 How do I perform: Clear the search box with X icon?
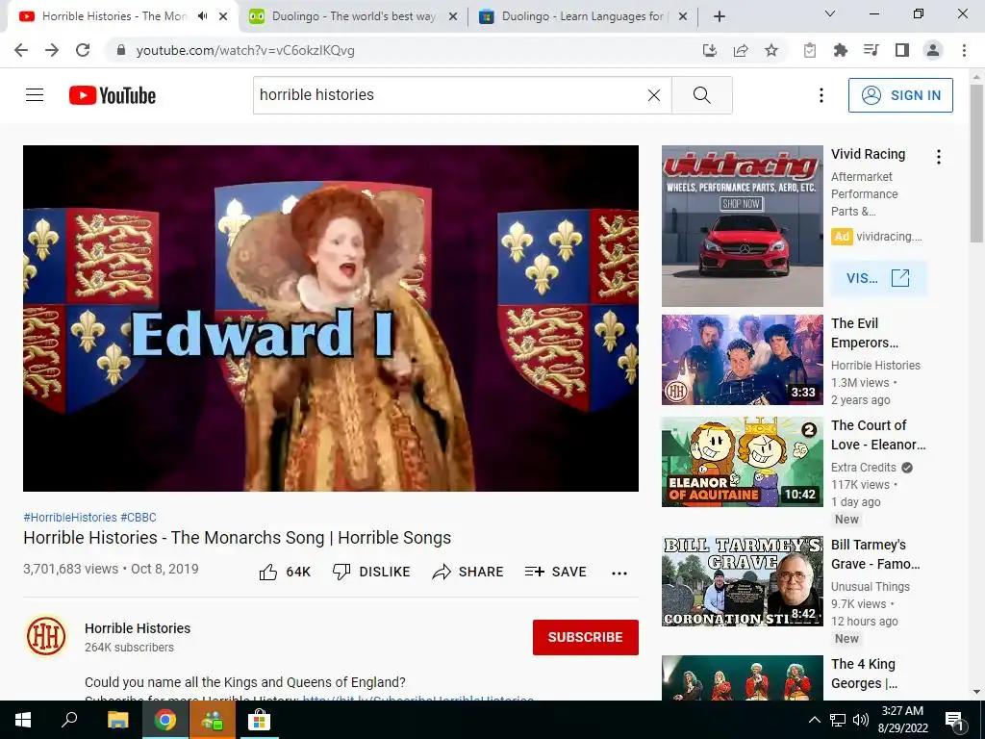(654, 95)
